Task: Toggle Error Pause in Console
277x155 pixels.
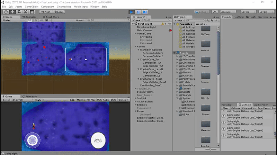Action: [263, 108]
